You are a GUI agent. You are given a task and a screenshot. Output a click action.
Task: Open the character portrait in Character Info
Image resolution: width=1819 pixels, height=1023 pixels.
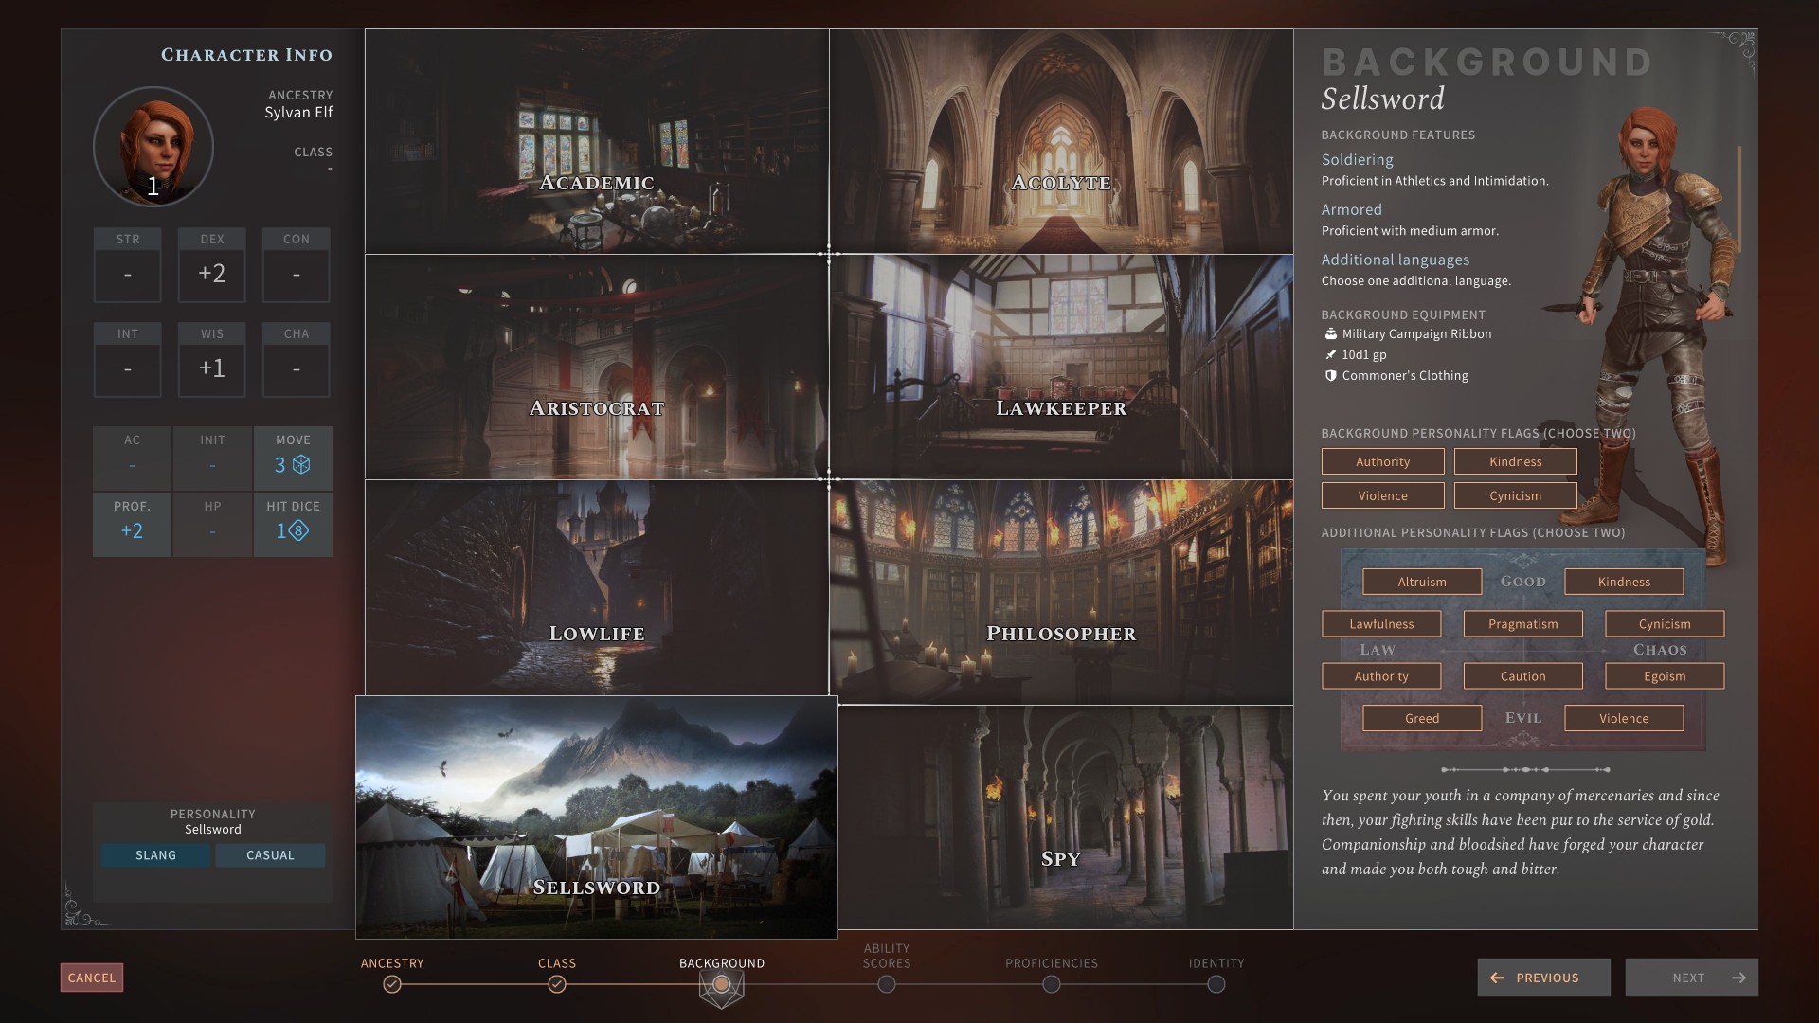(152, 146)
